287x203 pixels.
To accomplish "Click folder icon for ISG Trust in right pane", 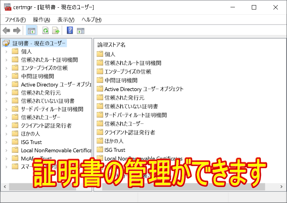I will (100, 150).
